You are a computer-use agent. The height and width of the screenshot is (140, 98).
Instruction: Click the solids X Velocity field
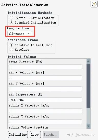45,111
